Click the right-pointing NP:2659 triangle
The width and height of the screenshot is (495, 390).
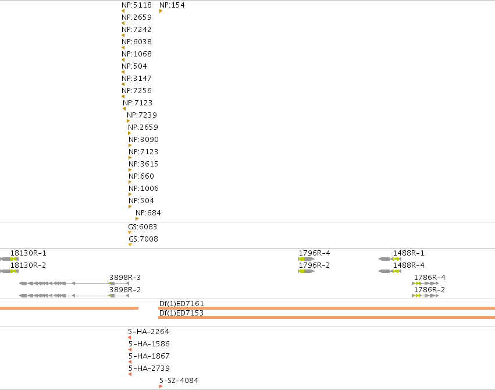[x=130, y=133]
